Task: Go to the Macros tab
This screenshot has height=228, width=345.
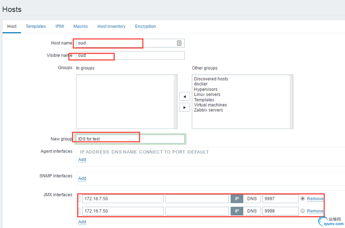Action: [x=81, y=26]
